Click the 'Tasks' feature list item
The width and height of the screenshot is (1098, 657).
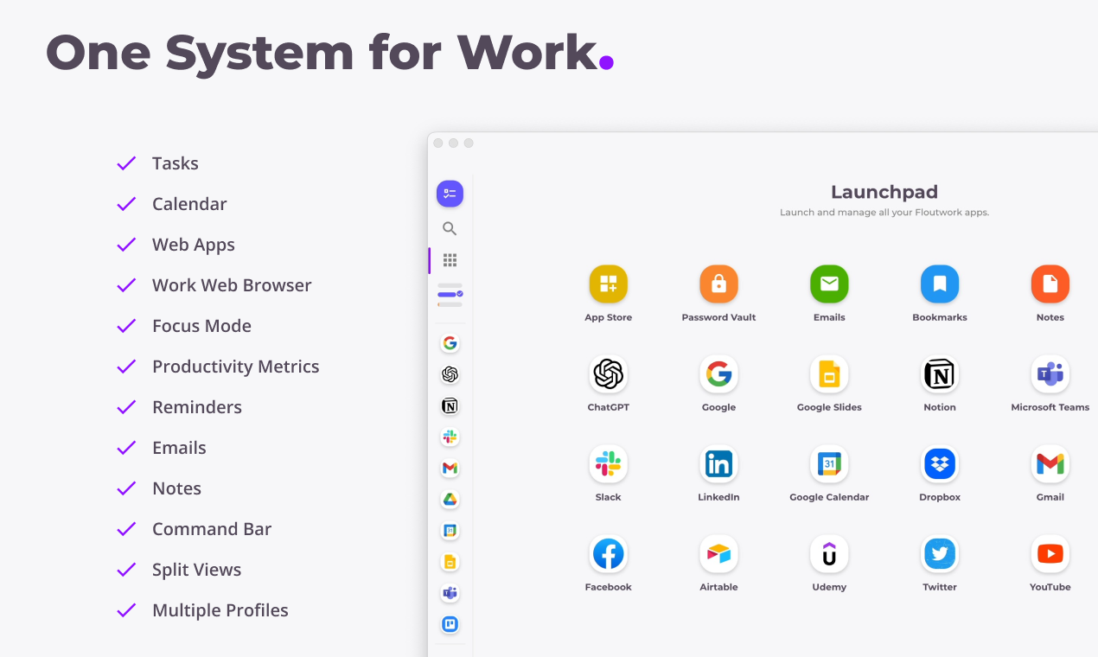[176, 163]
